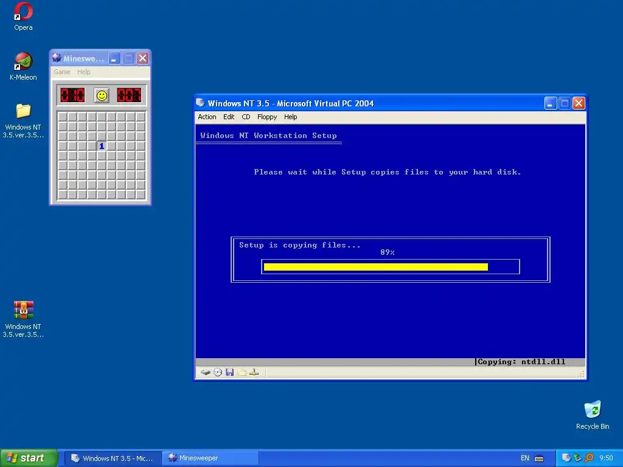Click the network adapter icon in Virtual PC status bar
The width and height of the screenshot is (623, 467).
(254, 373)
